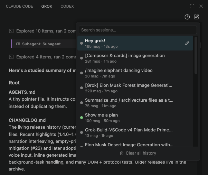Click '281 msg · 1m ago' text
The width and height of the screenshot is (208, 175).
click(x=101, y=61)
